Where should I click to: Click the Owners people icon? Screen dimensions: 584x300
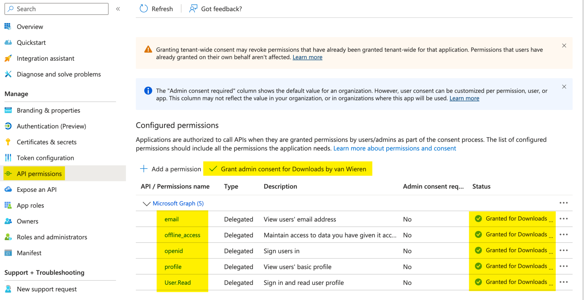click(8, 221)
